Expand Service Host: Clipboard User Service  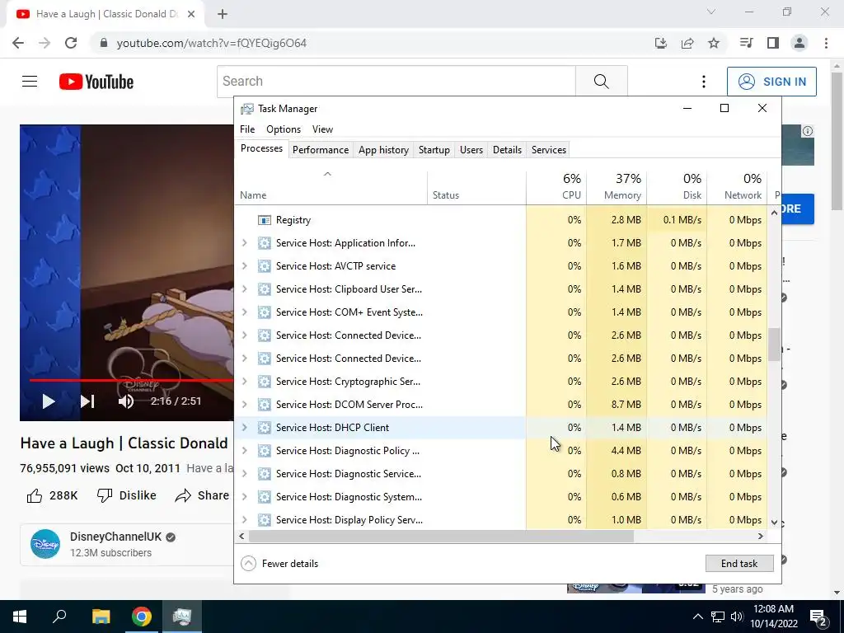[244, 289]
